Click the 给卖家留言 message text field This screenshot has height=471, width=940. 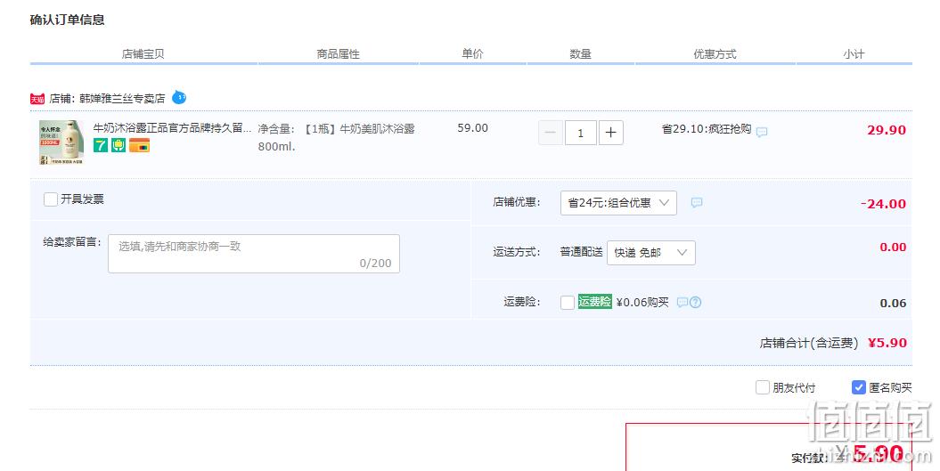254,254
